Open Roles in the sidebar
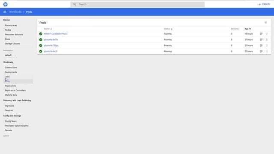 click(x=8, y=39)
